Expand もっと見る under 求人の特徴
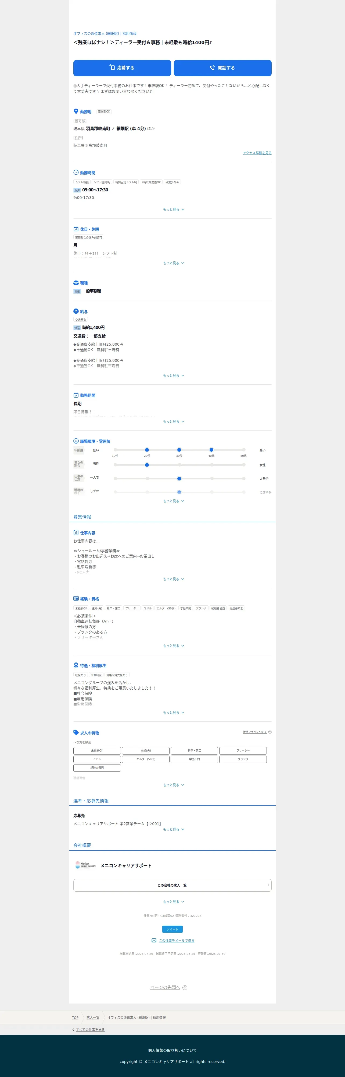The height and width of the screenshot is (1077, 345). click(x=174, y=785)
